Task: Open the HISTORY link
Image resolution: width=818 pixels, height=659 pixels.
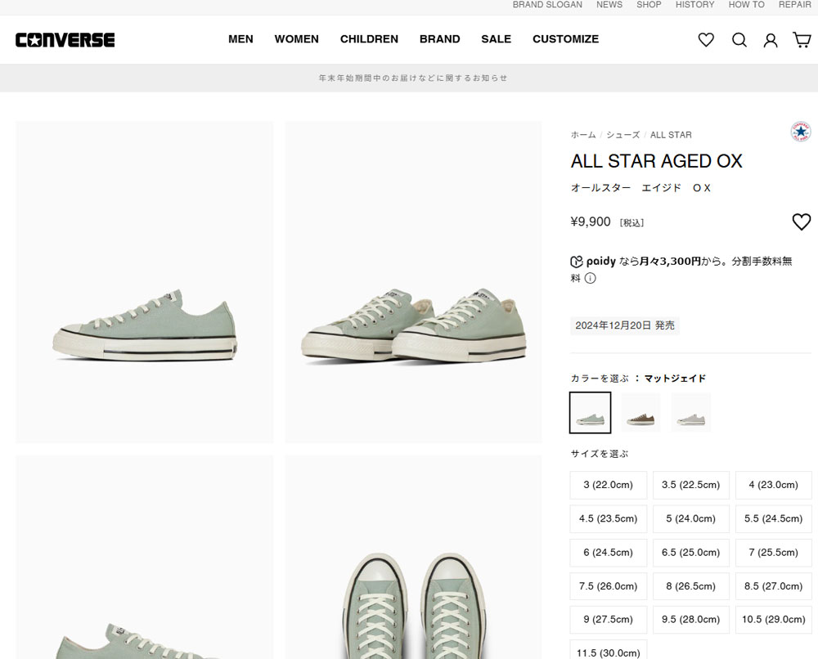Action: 694,5
